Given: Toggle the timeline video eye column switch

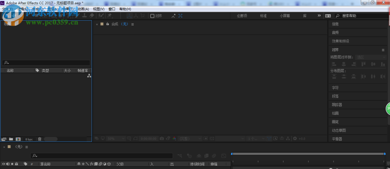Looking at the screenshot, I should point(4,164).
